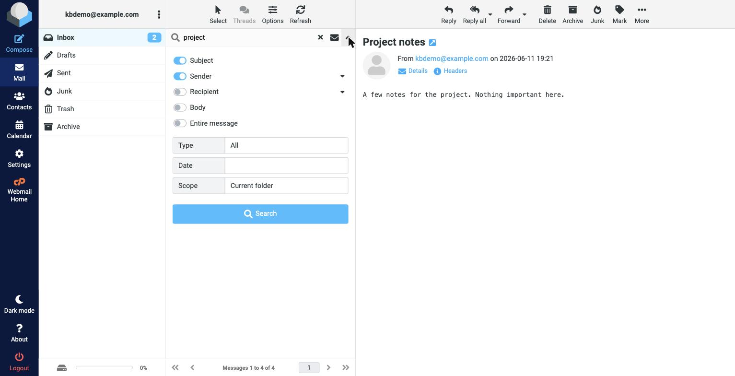Toggle the Subject search switch
Screen dimensions: 735x376
pyautogui.click(x=180, y=60)
